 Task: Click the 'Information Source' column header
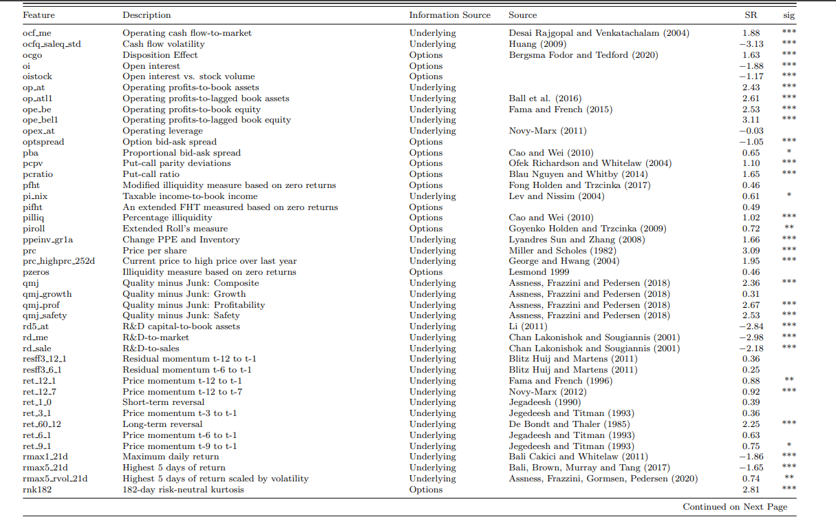450,15
